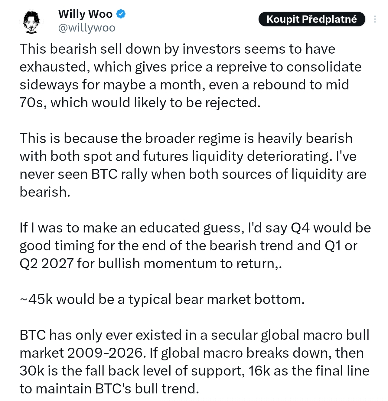Open the Willy Woo display name link
388x401 pixels.
coord(85,14)
